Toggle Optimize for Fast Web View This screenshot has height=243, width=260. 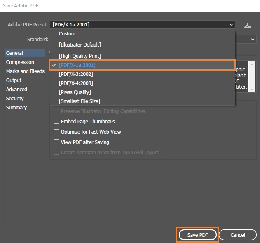click(x=57, y=132)
